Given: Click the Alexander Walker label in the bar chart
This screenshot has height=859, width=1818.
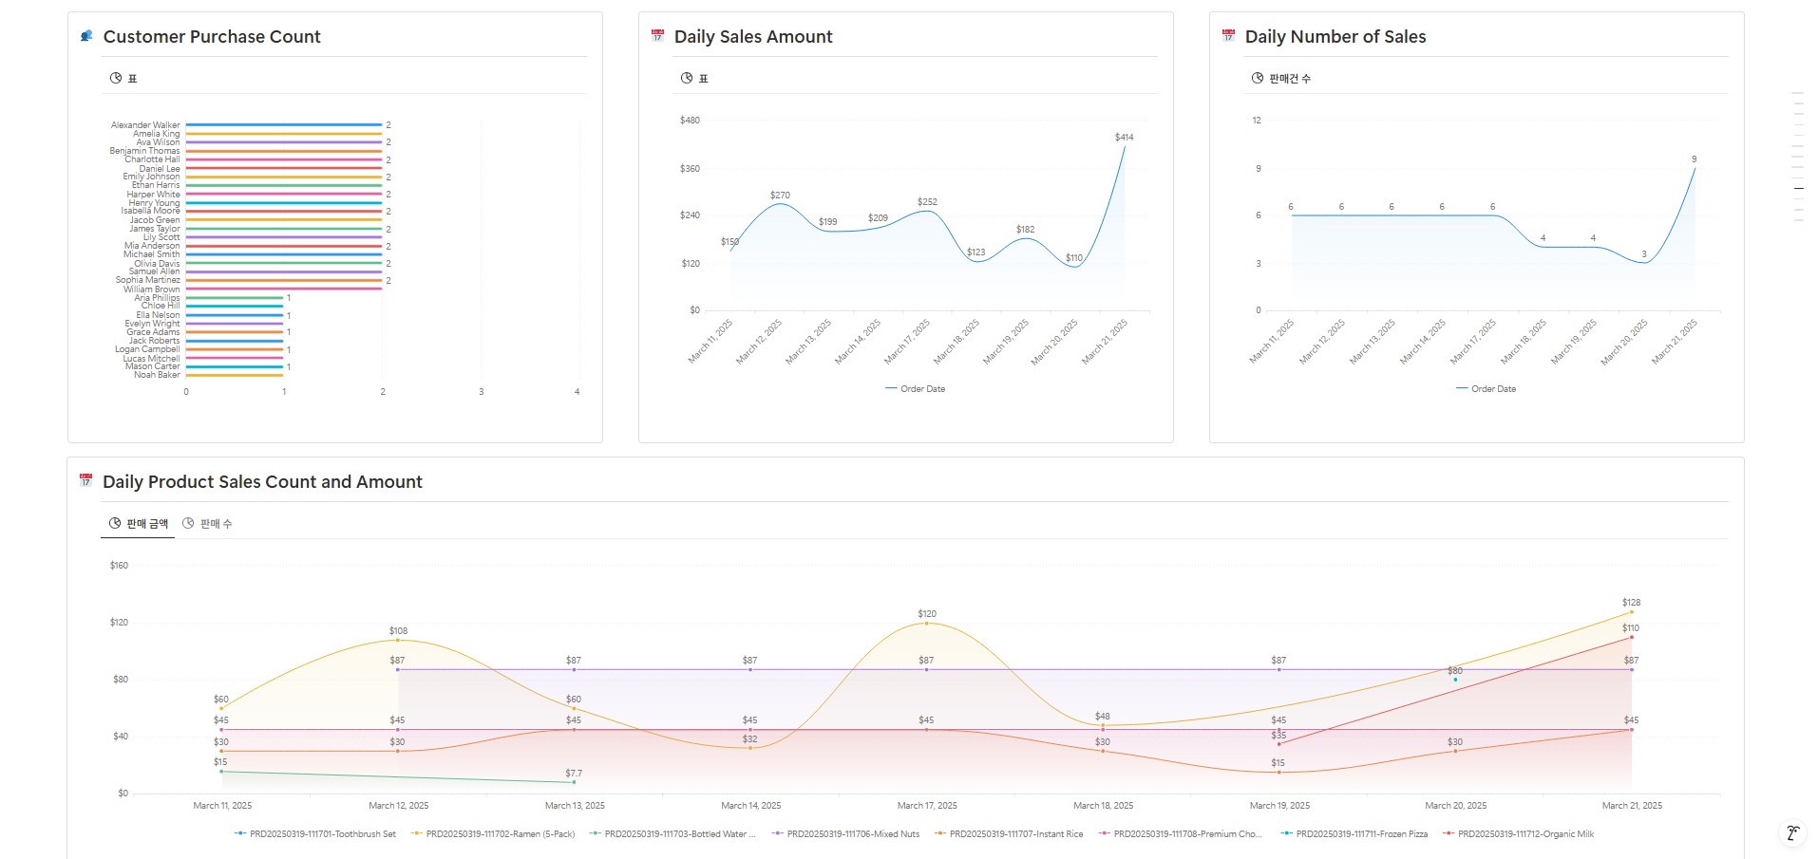Looking at the screenshot, I should coord(145,125).
